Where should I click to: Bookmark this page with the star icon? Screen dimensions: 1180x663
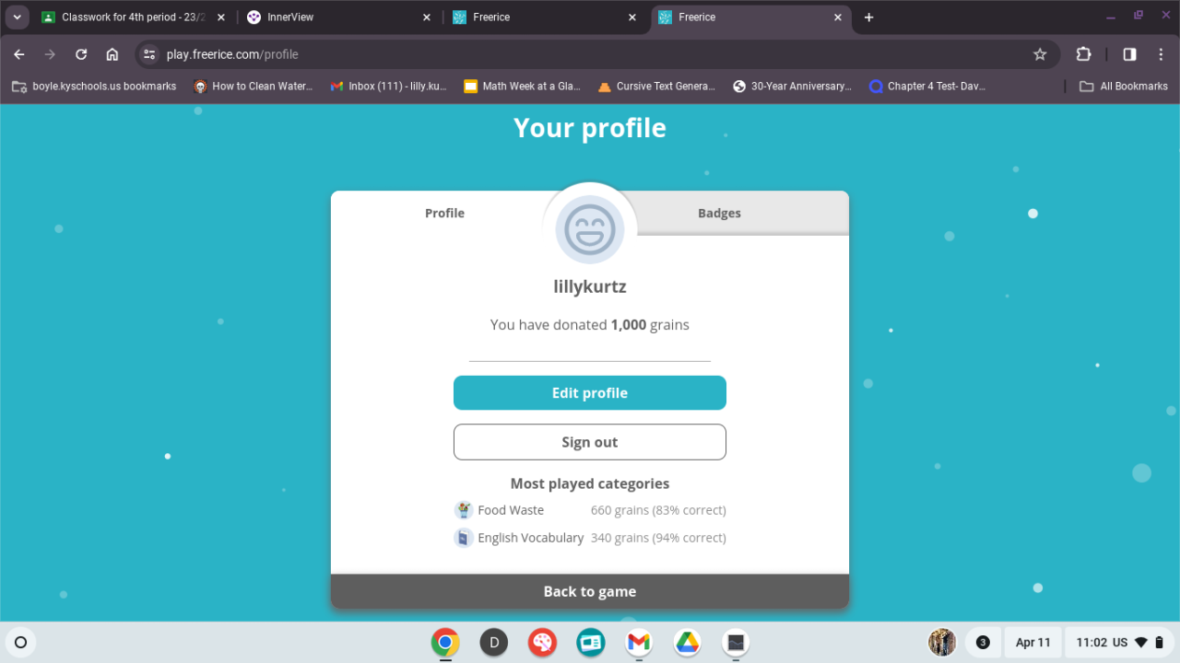1040,54
